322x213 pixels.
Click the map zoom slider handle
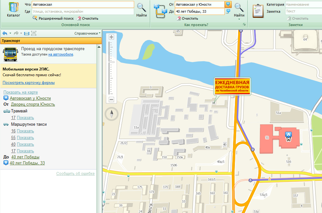click(x=111, y=63)
